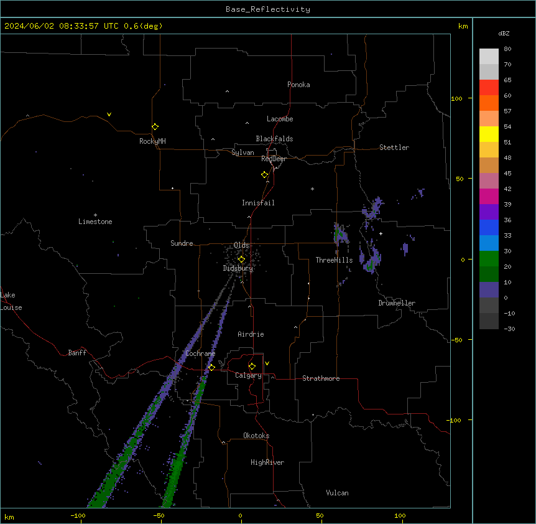Select the yellow v marker northwest of RockyMH
Screen dimensions: 536x524
(x=109, y=115)
